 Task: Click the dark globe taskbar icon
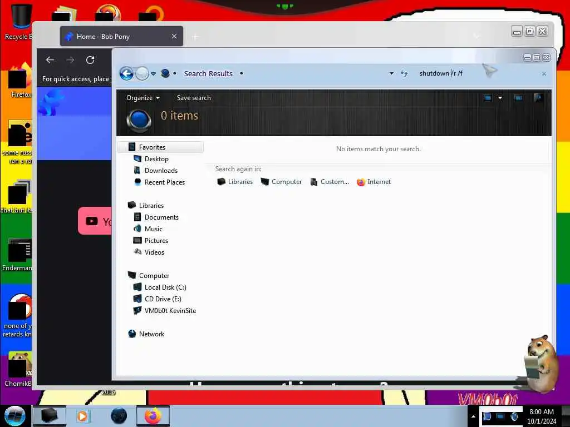coord(119,416)
